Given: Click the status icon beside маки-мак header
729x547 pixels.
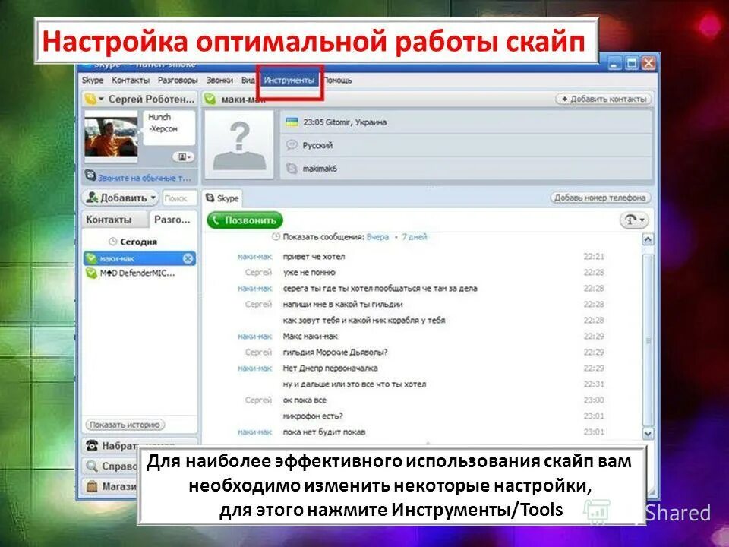Looking at the screenshot, I should [210, 99].
